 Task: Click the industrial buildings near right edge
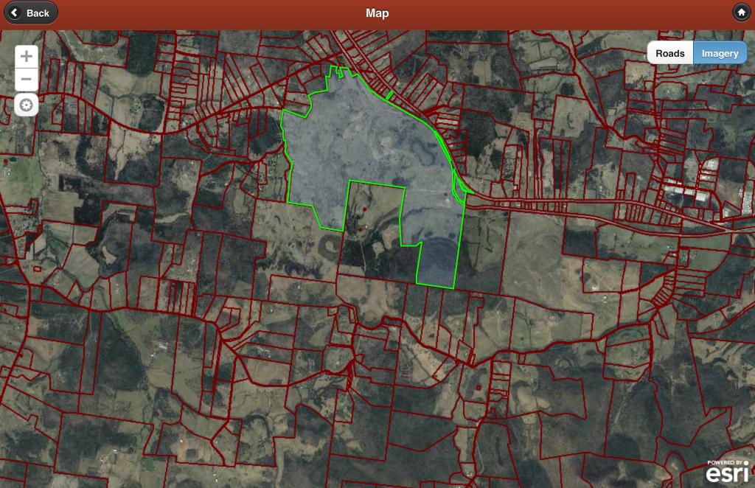pyautogui.click(x=689, y=191)
